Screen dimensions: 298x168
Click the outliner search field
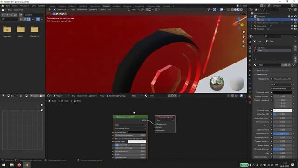coord(271,9)
